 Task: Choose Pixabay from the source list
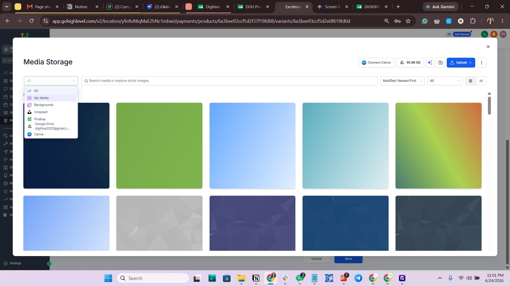click(x=51, y=119)
